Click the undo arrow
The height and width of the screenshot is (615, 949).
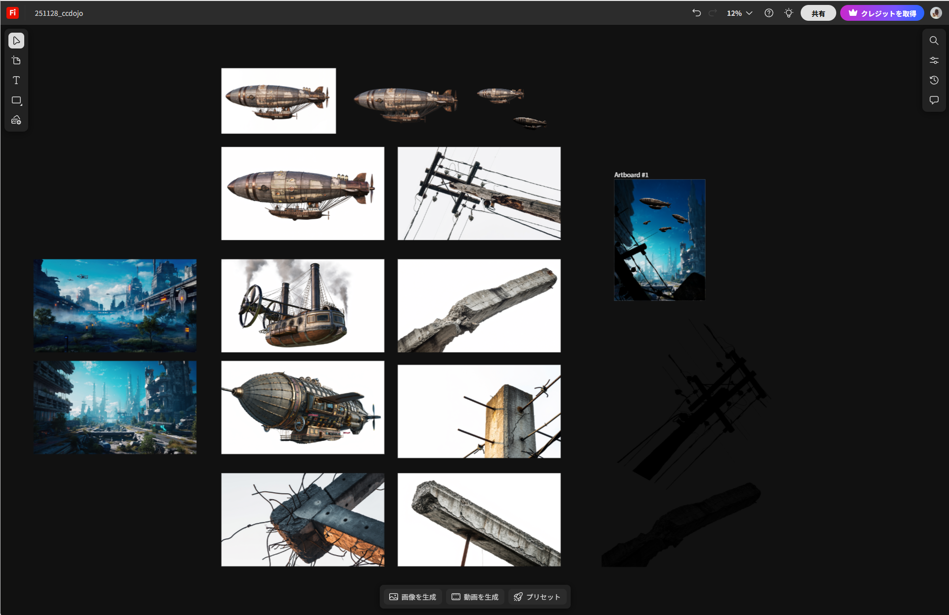click(x=696, y=13)
